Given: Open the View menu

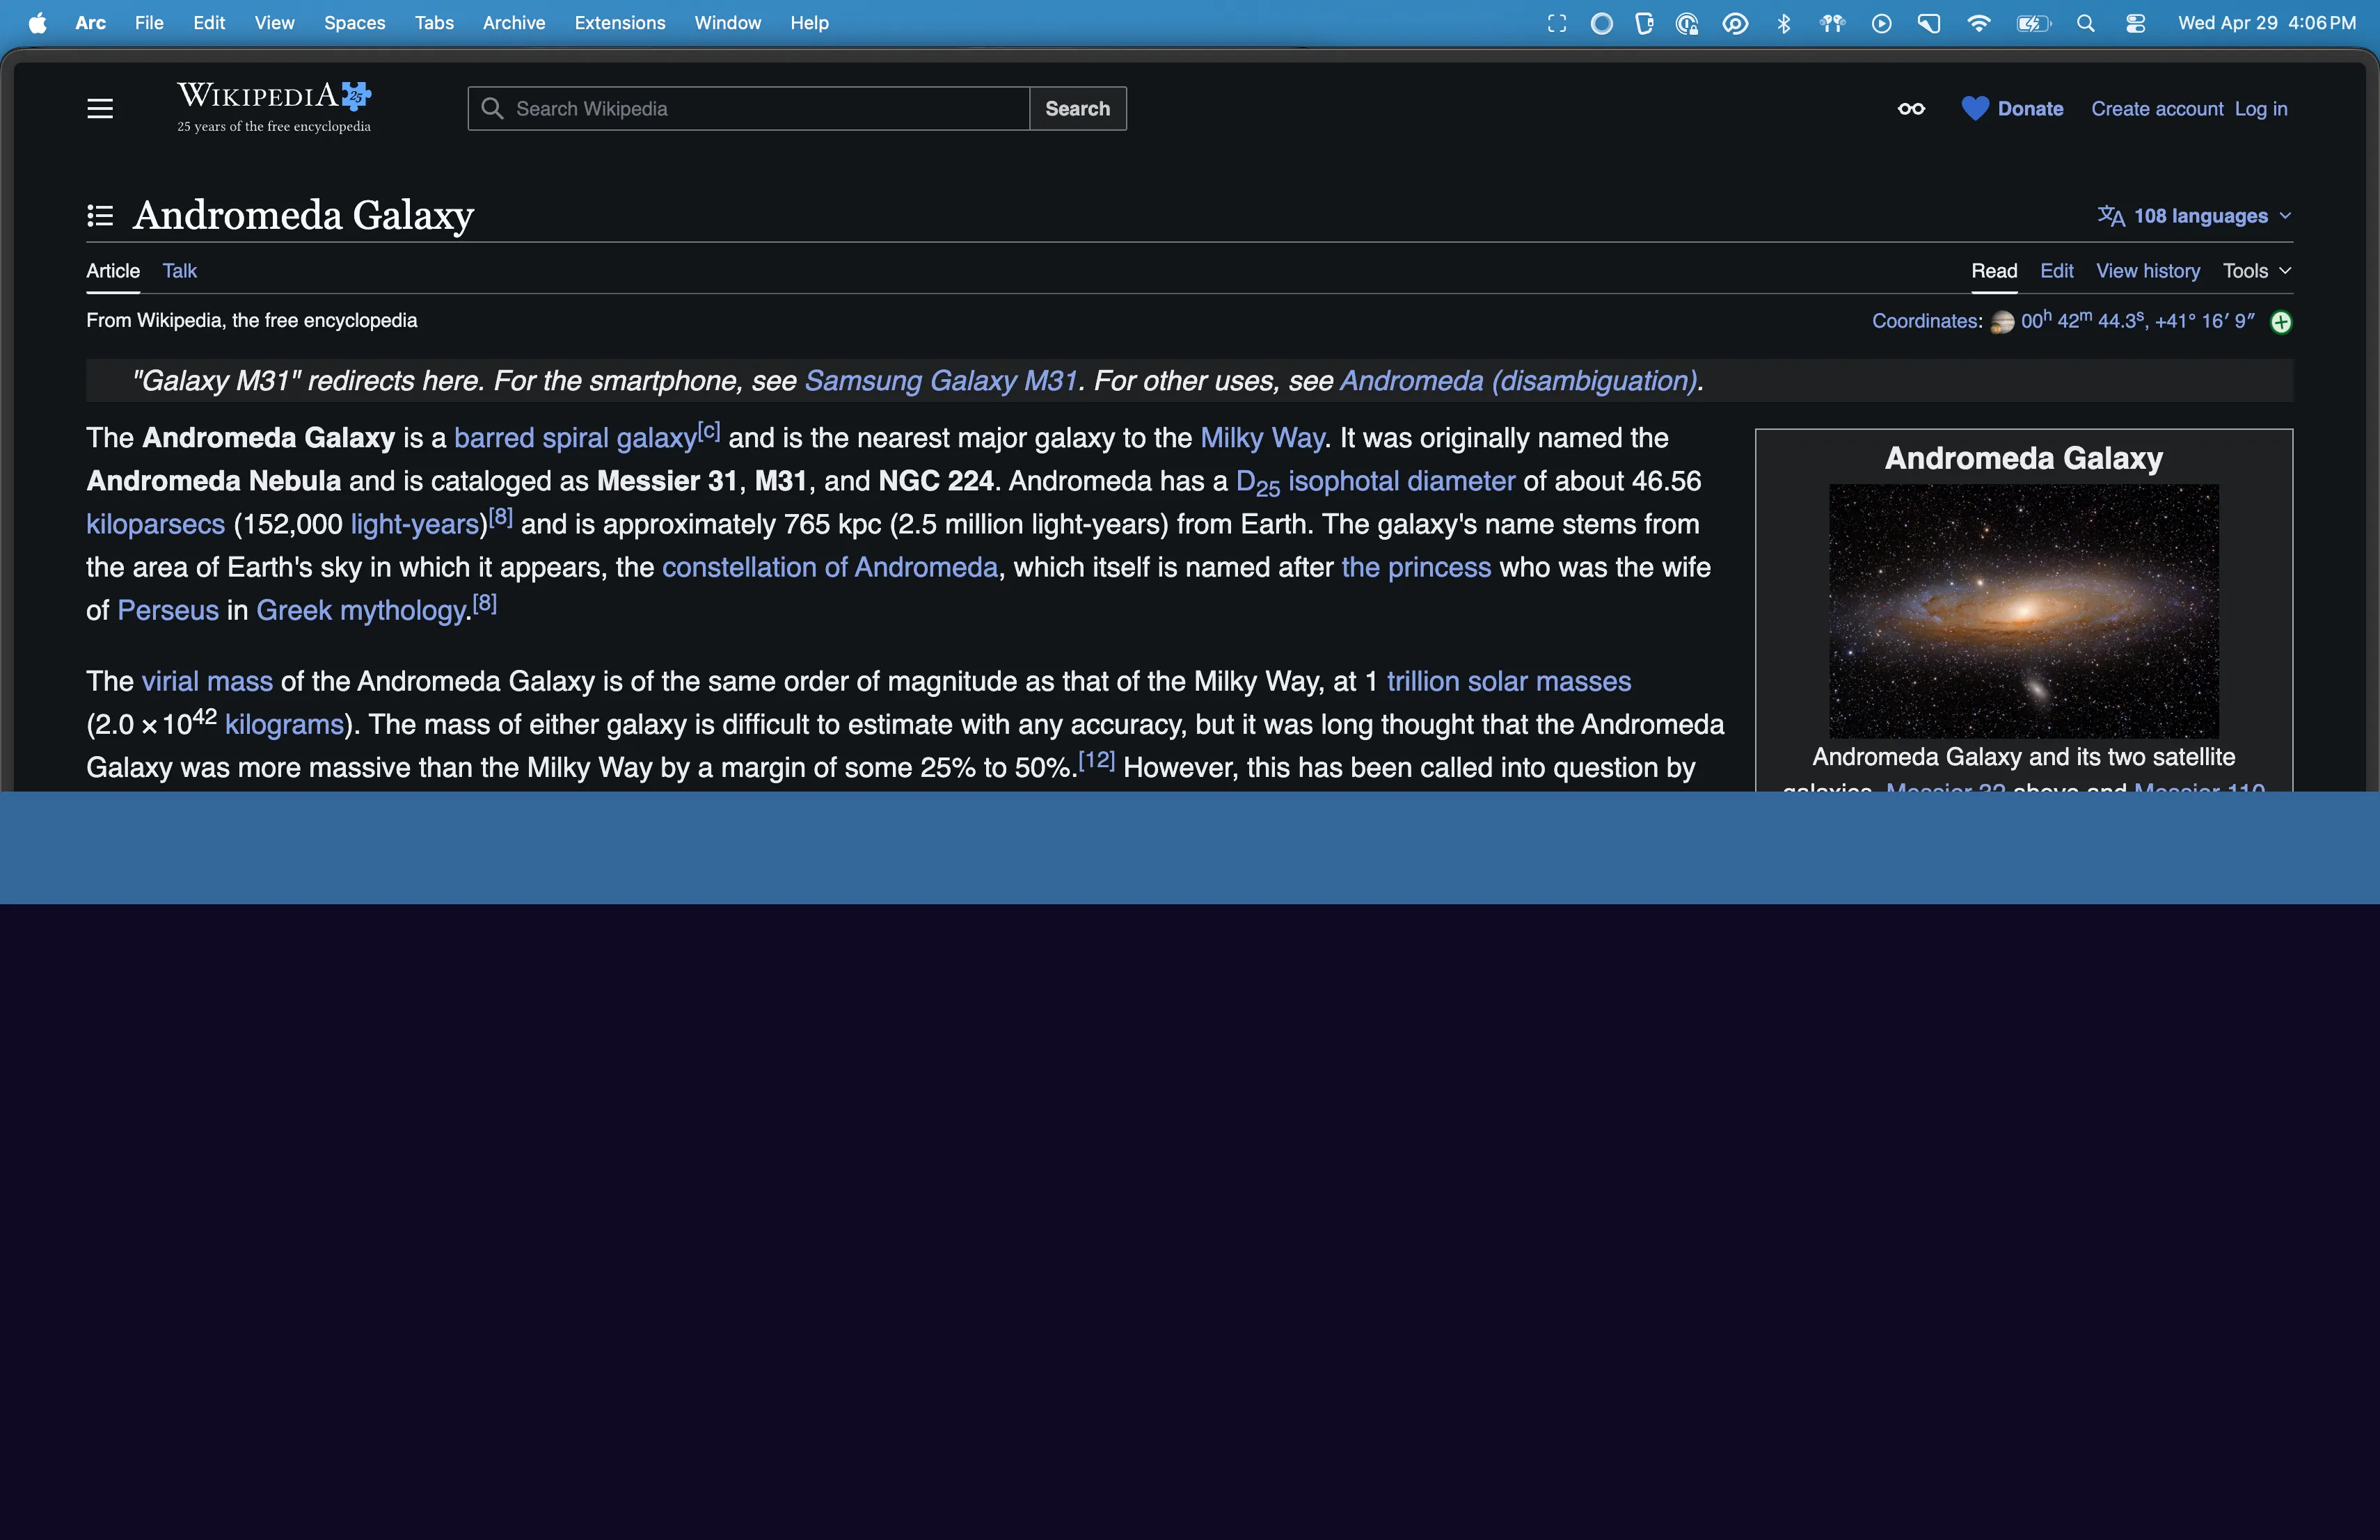Looking at the screenshot, I should tap(274, 23).
